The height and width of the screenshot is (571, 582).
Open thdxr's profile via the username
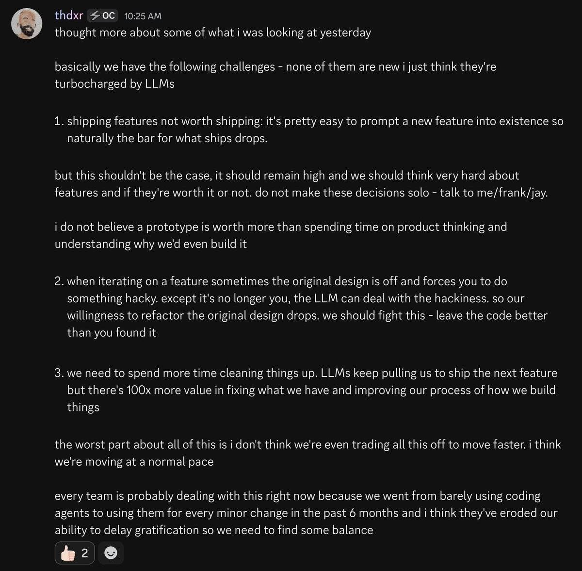(x=69, y=16)
